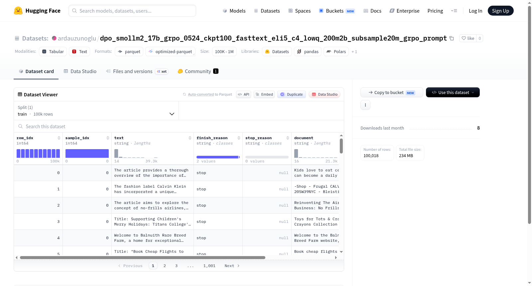Open the three-dot more options button
The image size is (532, 286).
365,105
